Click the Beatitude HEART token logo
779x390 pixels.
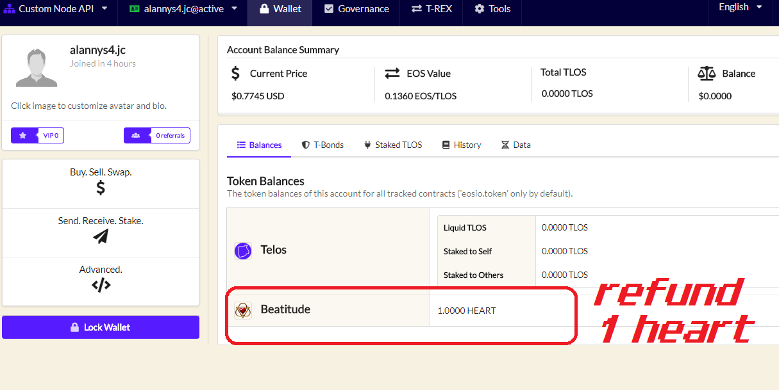(243, 311)
